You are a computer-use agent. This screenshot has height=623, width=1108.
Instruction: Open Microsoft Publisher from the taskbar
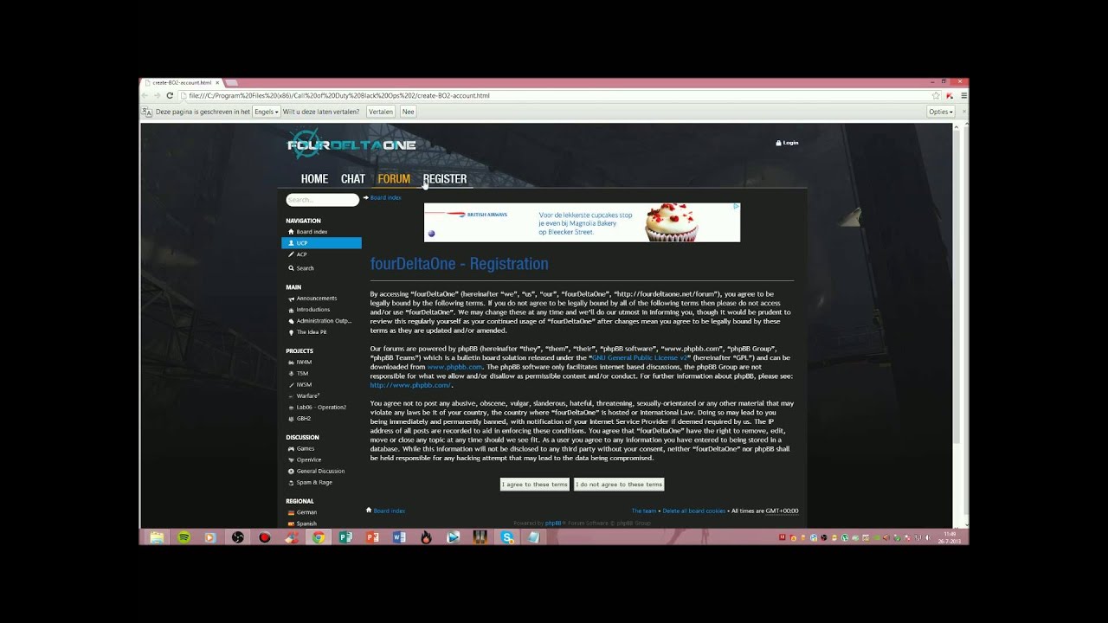tap(345, 537)
